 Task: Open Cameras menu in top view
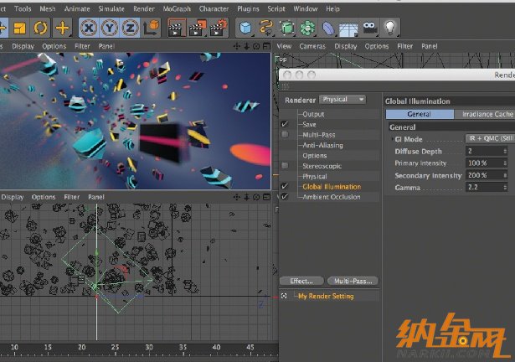312,46
